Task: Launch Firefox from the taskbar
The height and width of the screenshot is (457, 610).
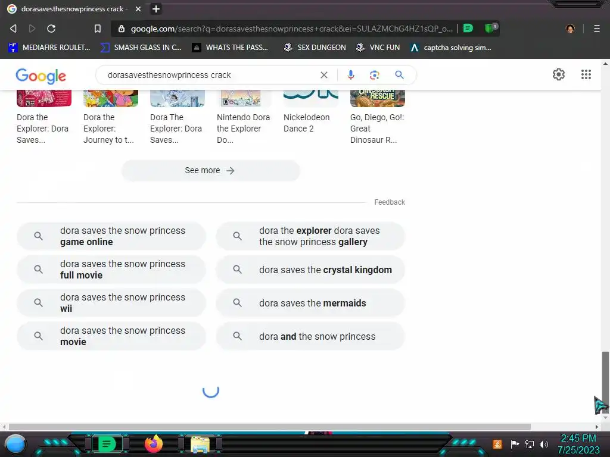Action: tap(153, 444)
